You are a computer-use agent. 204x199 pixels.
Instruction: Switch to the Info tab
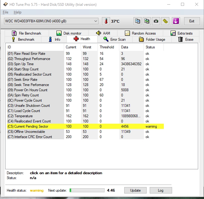[x=54, y=39]
